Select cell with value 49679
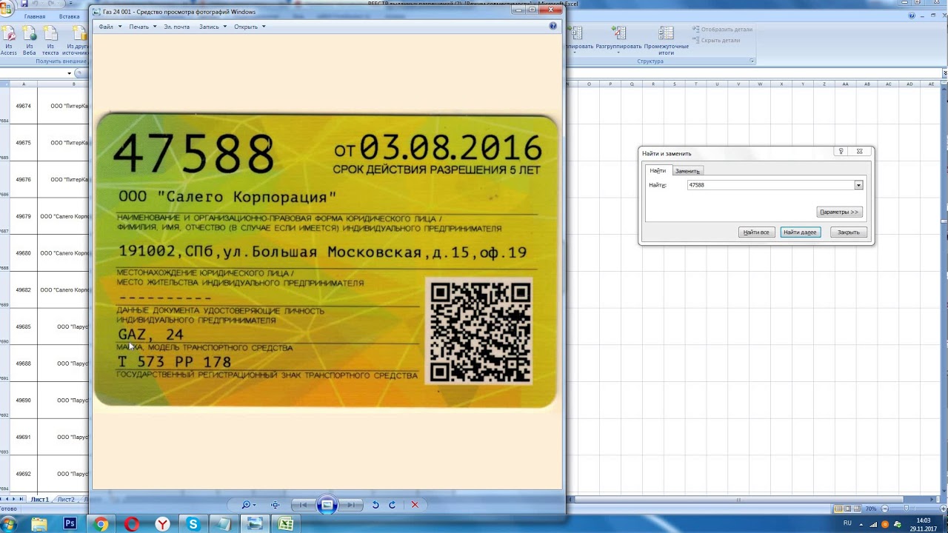The height and width of the screenshot is (533, 948). click(x=24, y=216)
